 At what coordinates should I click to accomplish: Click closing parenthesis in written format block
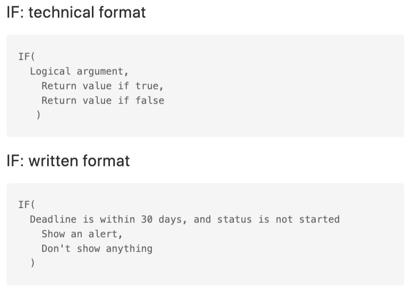33,263
